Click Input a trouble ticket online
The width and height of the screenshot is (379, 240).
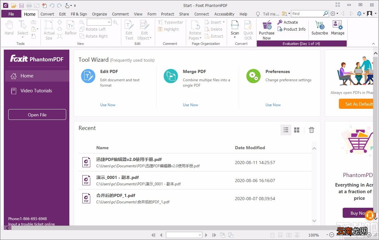pos(31,224)
